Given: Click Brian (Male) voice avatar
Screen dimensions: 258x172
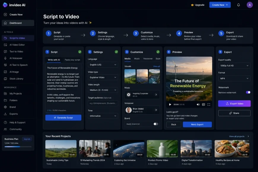Looking at the screenshot, I should [x=128, y=110].
